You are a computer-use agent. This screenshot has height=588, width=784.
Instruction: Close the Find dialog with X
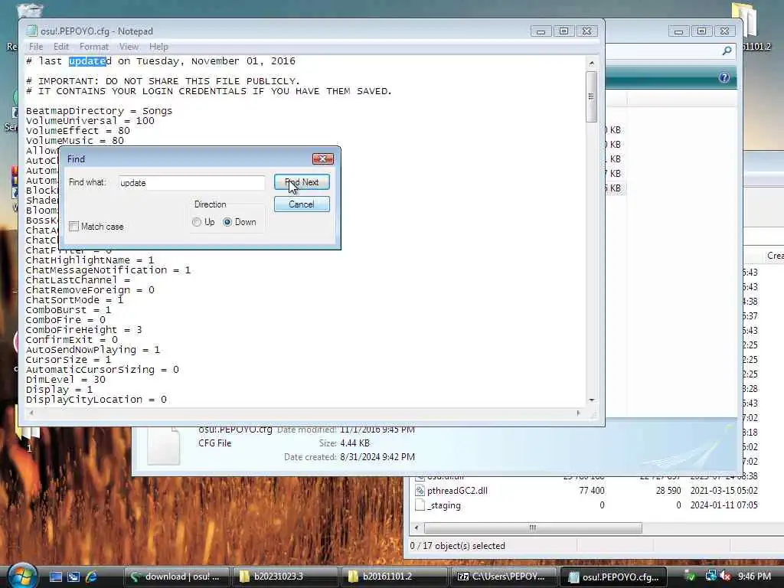(x=322, y=158)
